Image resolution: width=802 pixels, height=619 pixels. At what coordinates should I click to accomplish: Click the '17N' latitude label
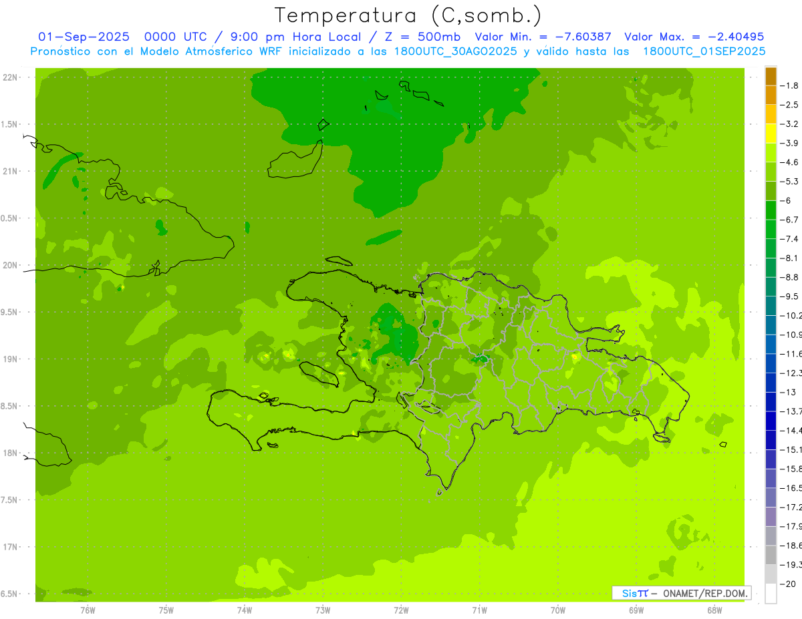tap(10, 547)
